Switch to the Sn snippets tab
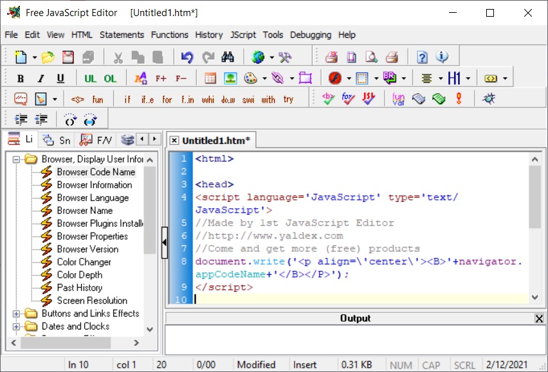Screen dimensions: 548x372 point(57,140)
